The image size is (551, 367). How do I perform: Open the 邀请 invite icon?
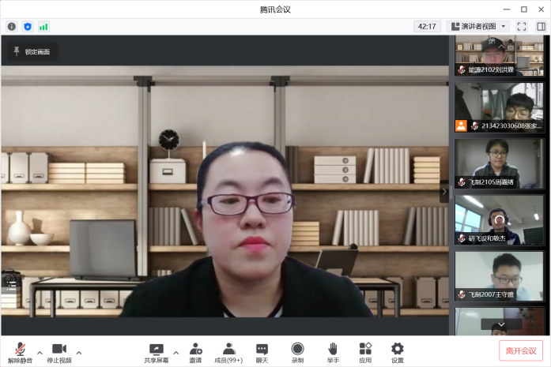coord(195,352)
